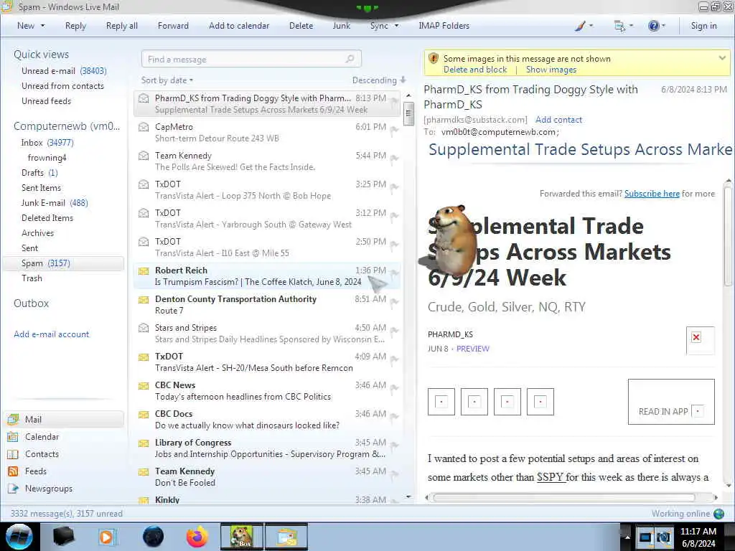735x551 pixels.
Task: Toggle flag on TxDOT 3:12 PM message
Action: click(394, 217)
